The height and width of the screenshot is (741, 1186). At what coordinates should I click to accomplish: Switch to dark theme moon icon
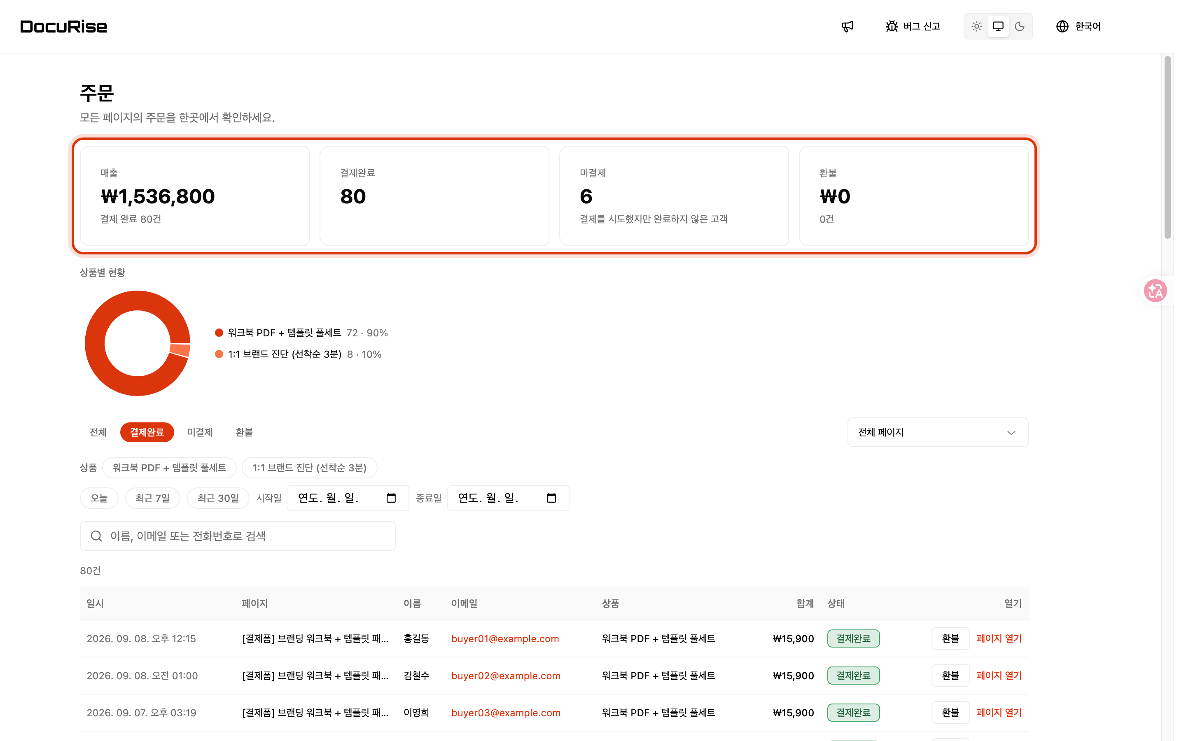coord(1019,26)
